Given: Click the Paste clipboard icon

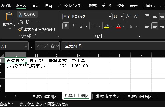Looking at the screenshot, I should point(10,17).
